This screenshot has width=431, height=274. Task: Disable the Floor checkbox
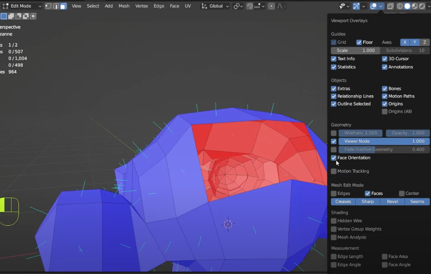pos(359,42)
